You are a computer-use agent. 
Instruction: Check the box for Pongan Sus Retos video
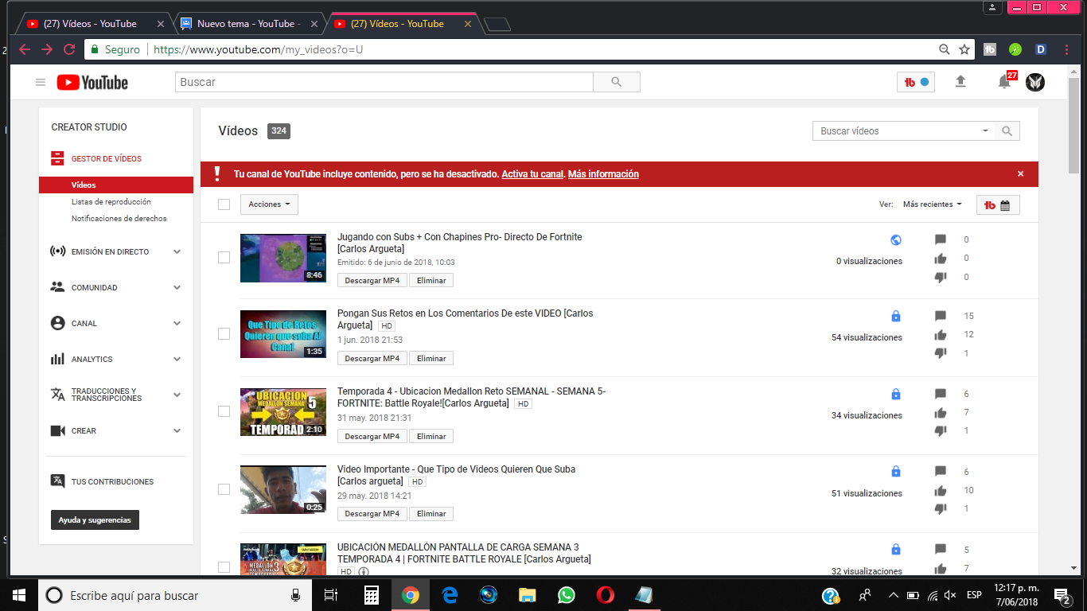point(224,333)
